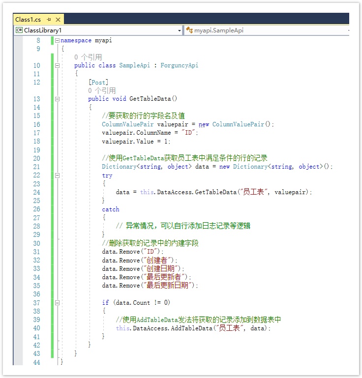Collapse the GetTableData method block
Viewport: 362px width, 378px height.
tap(58, 99)
